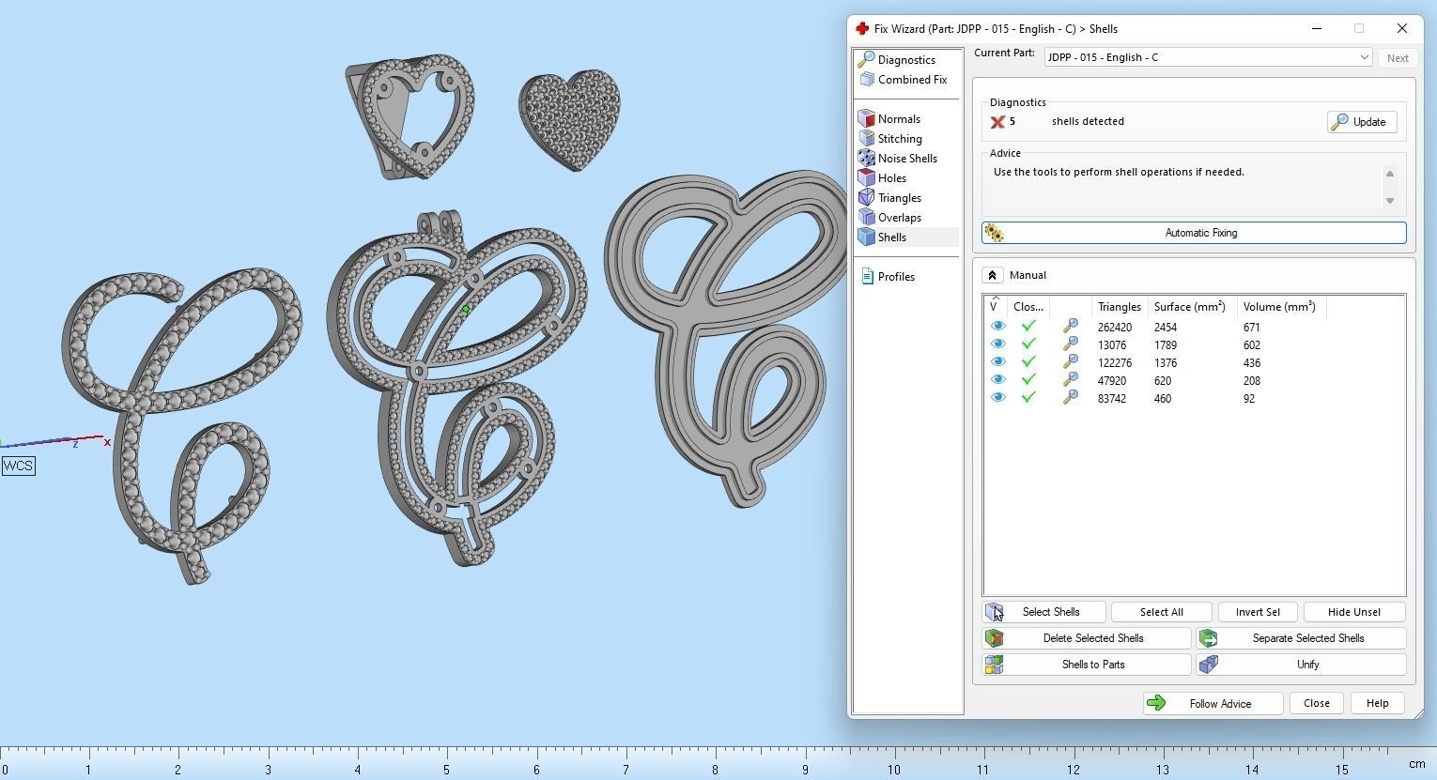The image size is (1437, 780).
Task: Sort shells by Triangles column
Action: click(x=1118, y=307)
